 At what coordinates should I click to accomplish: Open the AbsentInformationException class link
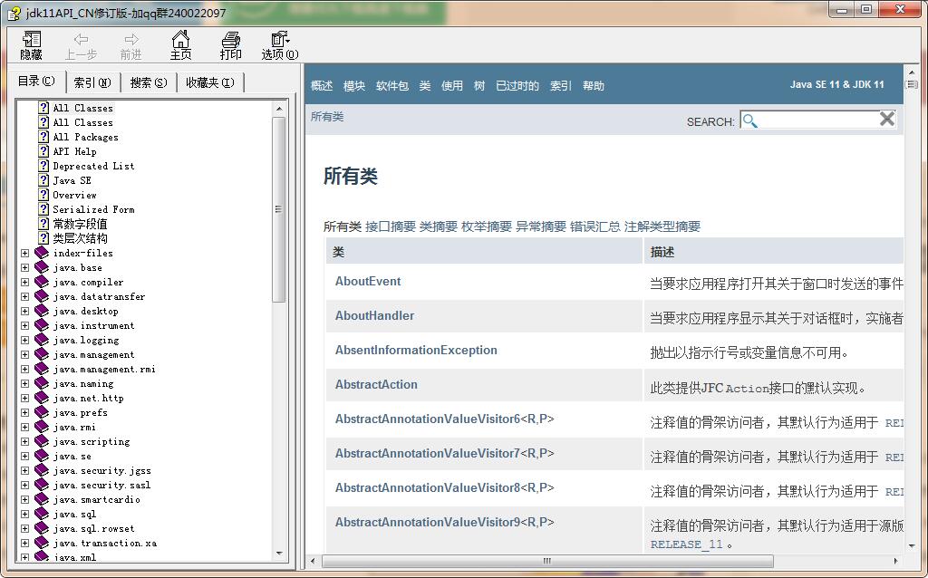point(416,350)
